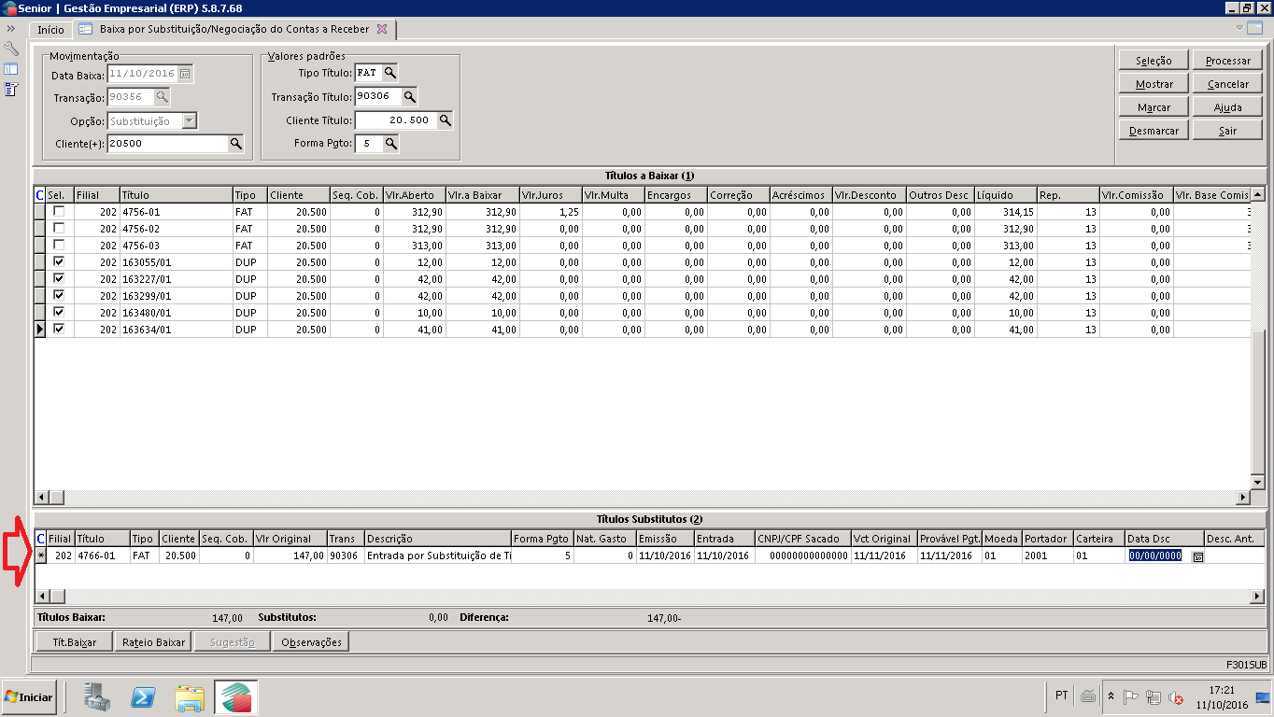
Task: Click the Rateio Baixar button
Action: (153, 642)
